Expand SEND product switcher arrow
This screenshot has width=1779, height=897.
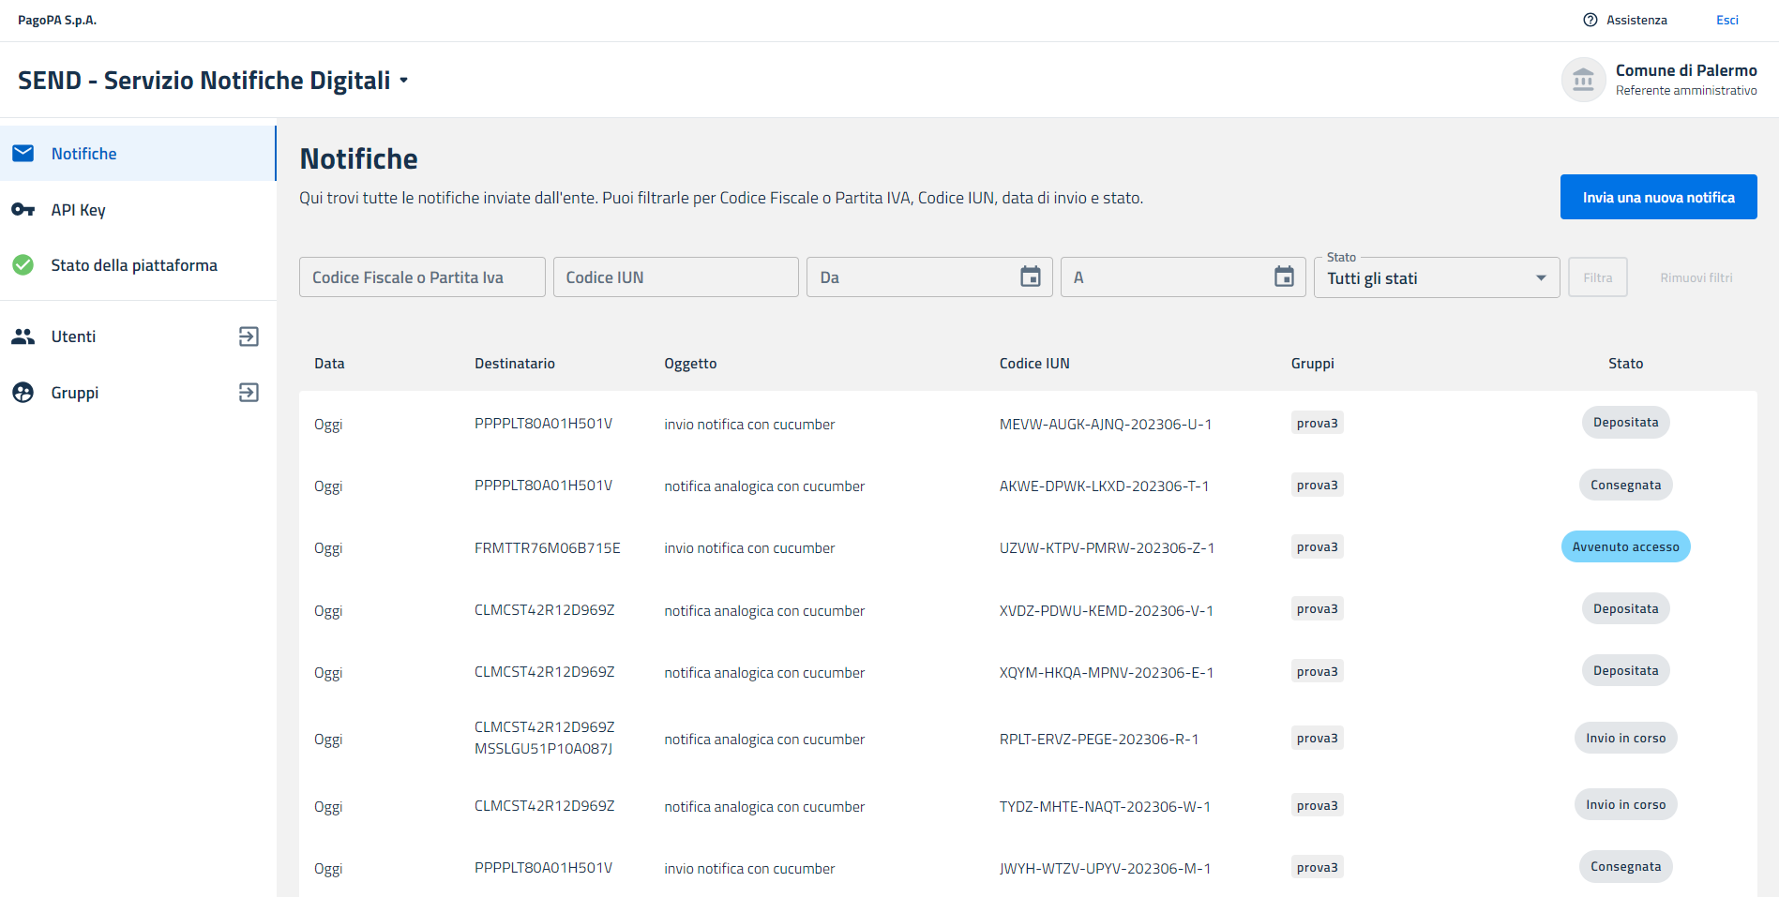(x=404, y=81)
